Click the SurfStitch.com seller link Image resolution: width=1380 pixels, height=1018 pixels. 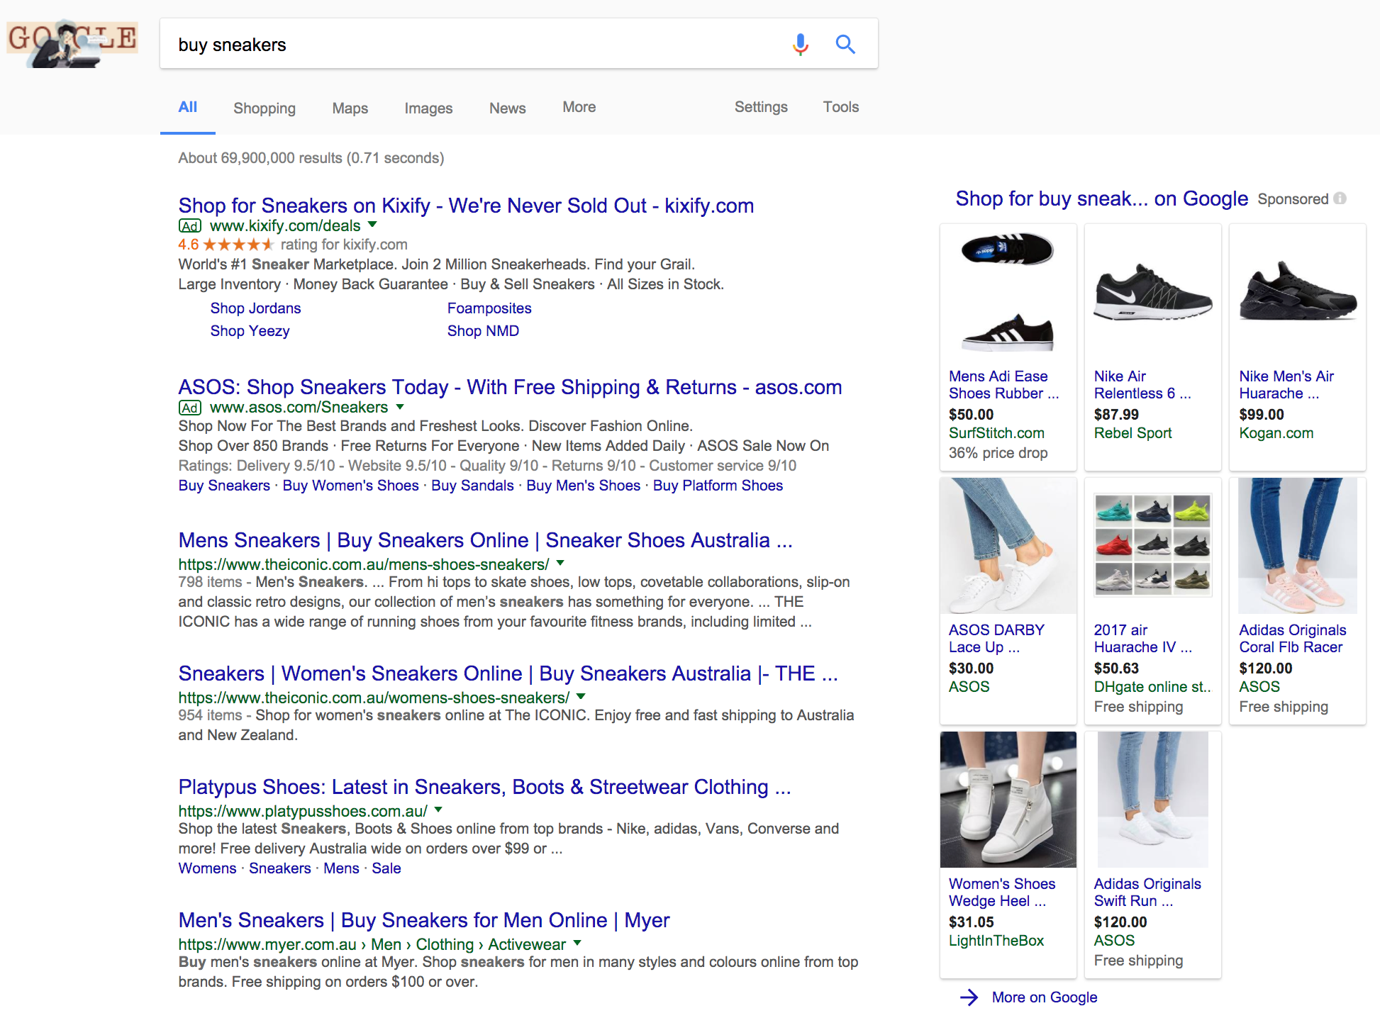coord(996,433)
